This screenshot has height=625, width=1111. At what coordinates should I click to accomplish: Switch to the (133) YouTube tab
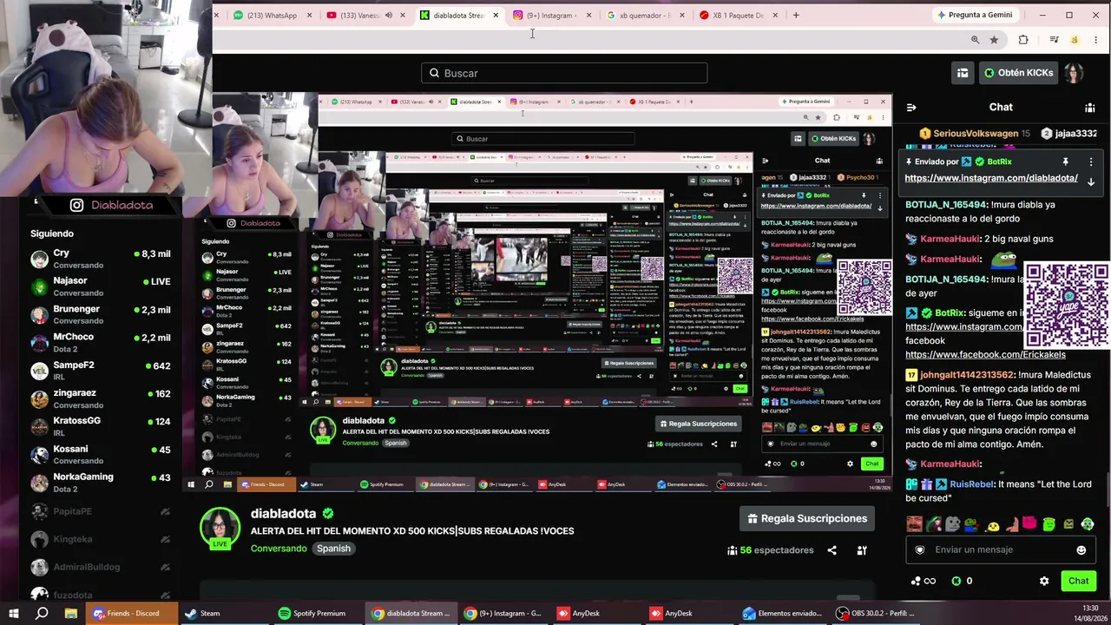(365, 15)
